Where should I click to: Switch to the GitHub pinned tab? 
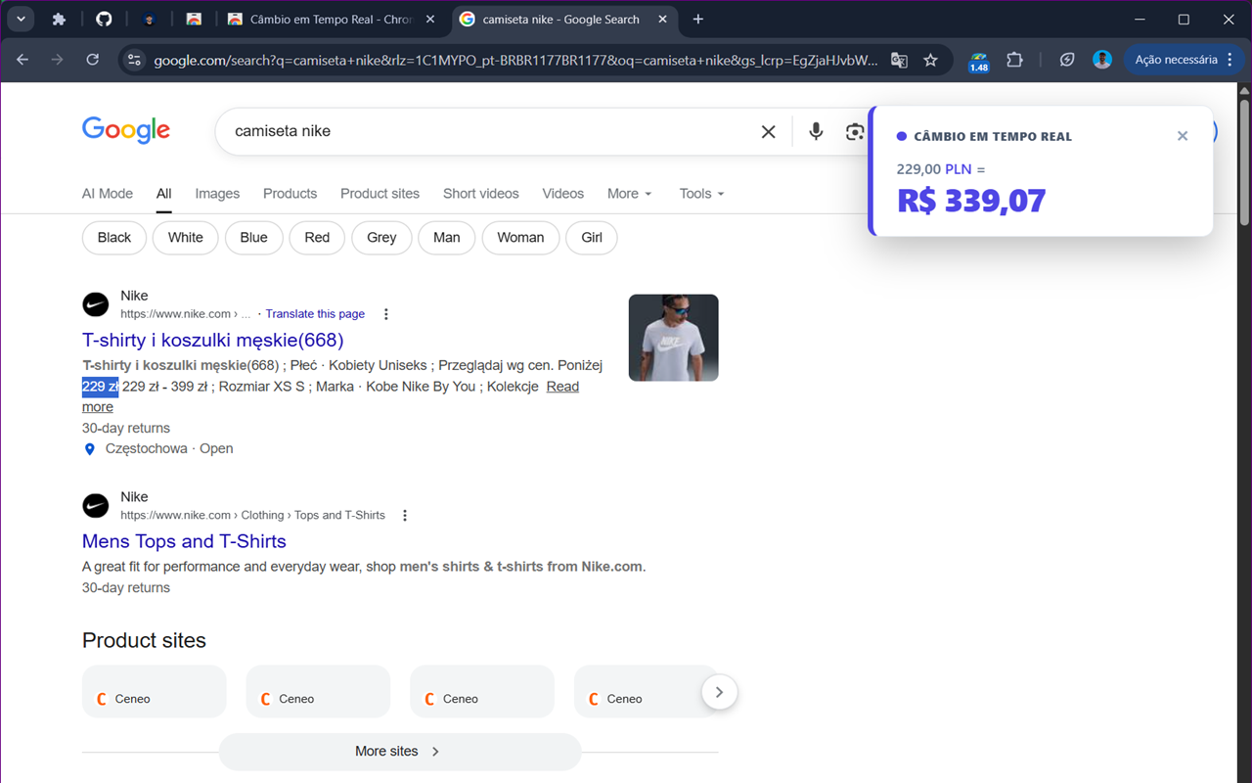(104, 20)
